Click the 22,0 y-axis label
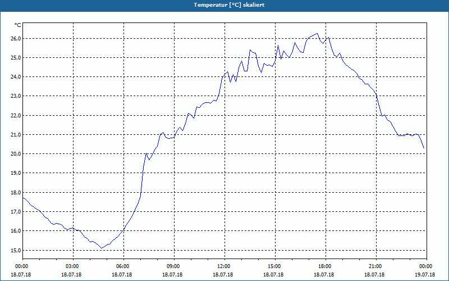This screenshot has height=281, width=449. coord(16,116)
